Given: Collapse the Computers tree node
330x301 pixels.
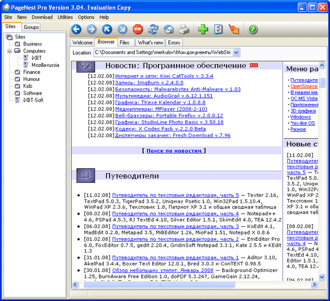Looking at the screenshot, I should (9, 51).
